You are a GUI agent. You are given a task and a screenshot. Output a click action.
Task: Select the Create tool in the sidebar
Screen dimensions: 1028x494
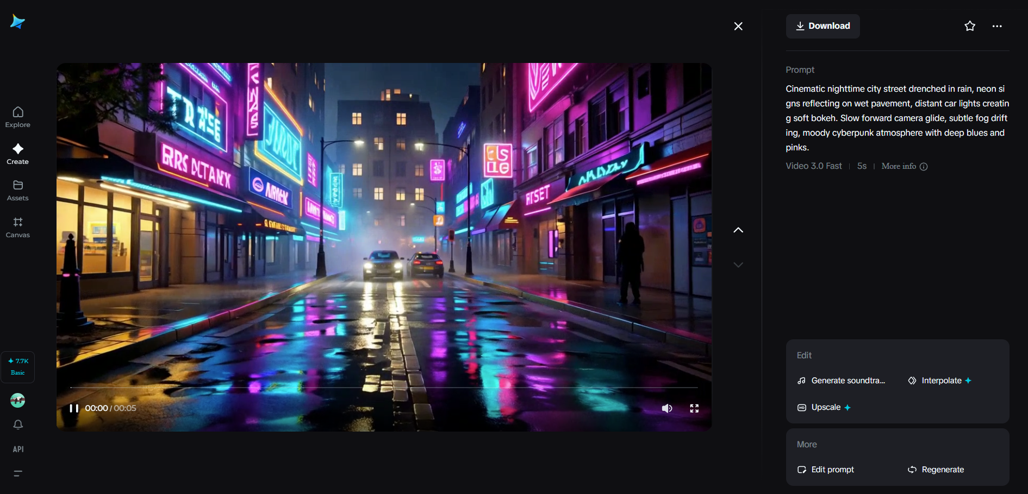(x=17, y=154)
